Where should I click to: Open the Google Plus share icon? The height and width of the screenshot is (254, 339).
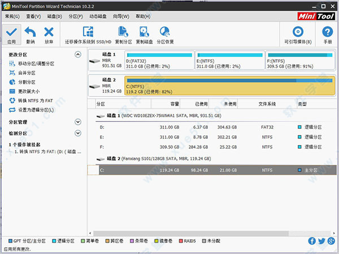[x=331, y=241]
